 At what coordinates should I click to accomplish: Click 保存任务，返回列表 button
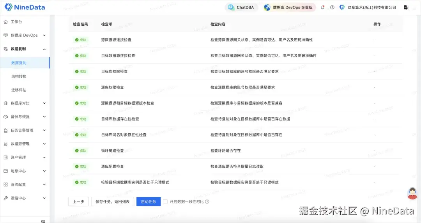(x=113, y=202)
